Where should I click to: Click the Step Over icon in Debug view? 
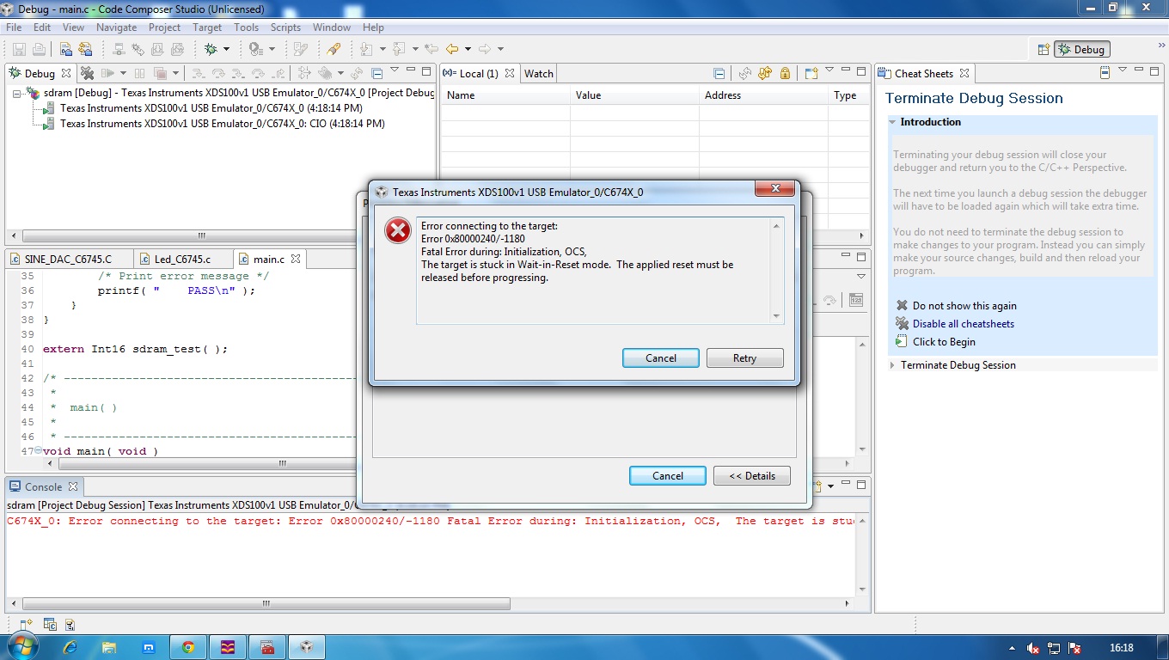(x=218, y=74)
